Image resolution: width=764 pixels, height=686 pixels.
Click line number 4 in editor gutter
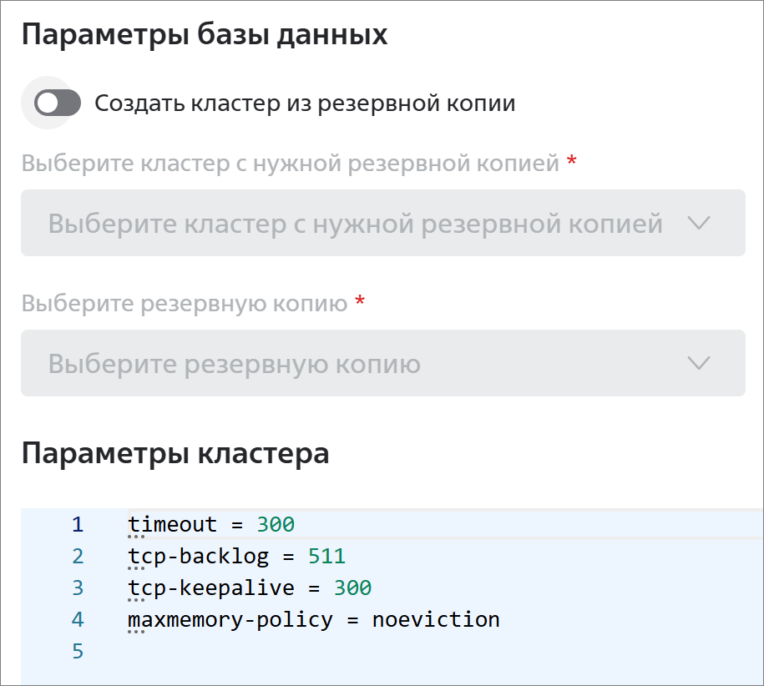pyautogui.click(x=78, y=619)
